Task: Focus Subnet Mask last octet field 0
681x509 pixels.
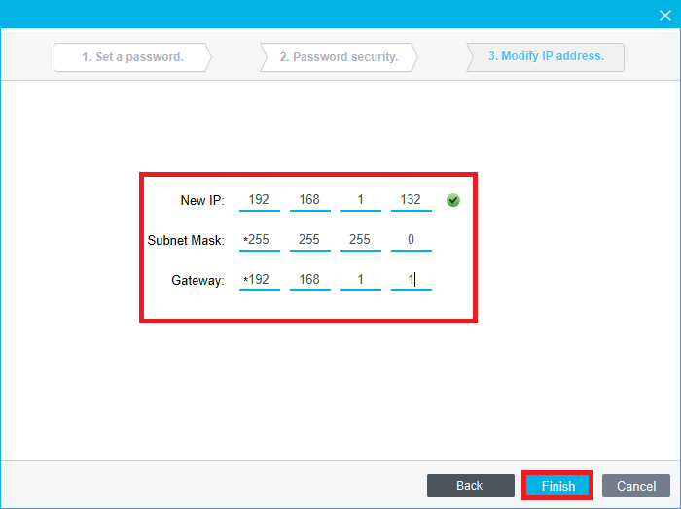Action: tap(412, 240)
